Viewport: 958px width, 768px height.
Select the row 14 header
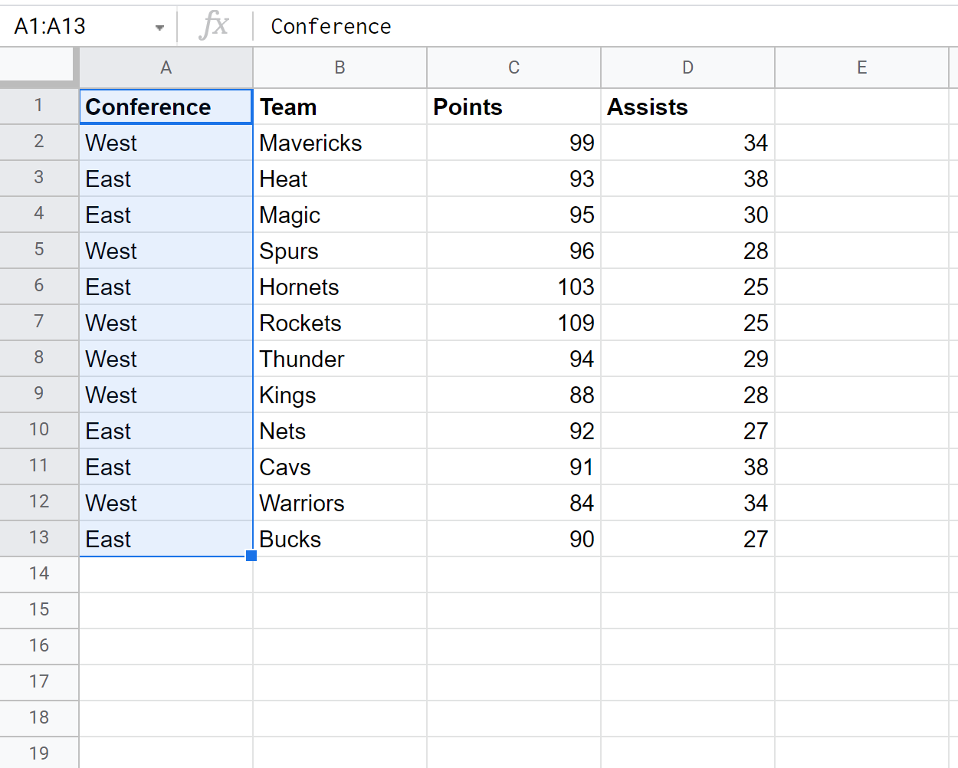(39, 574)
